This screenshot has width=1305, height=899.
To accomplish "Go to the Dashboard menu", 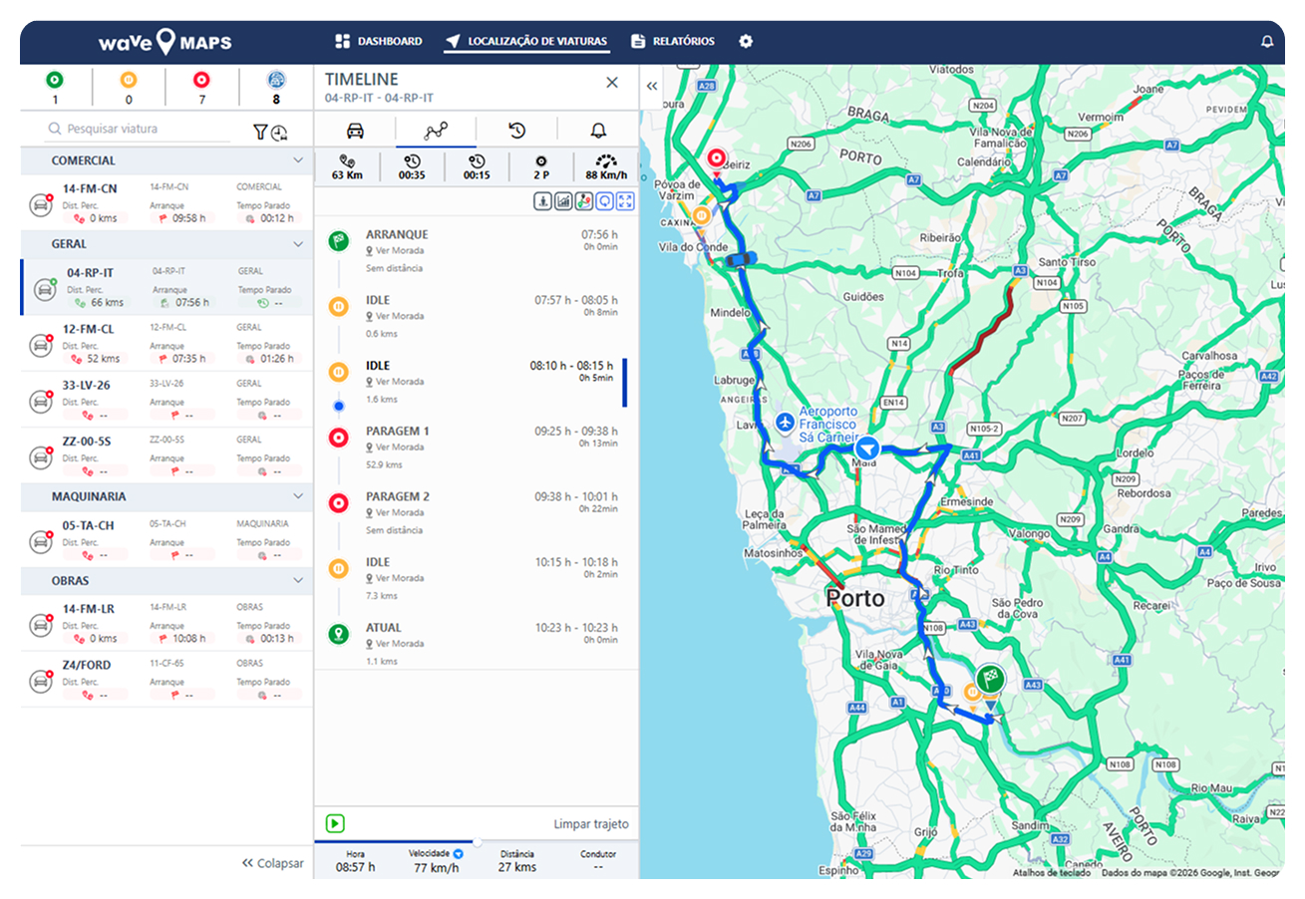I will [379, 42].
